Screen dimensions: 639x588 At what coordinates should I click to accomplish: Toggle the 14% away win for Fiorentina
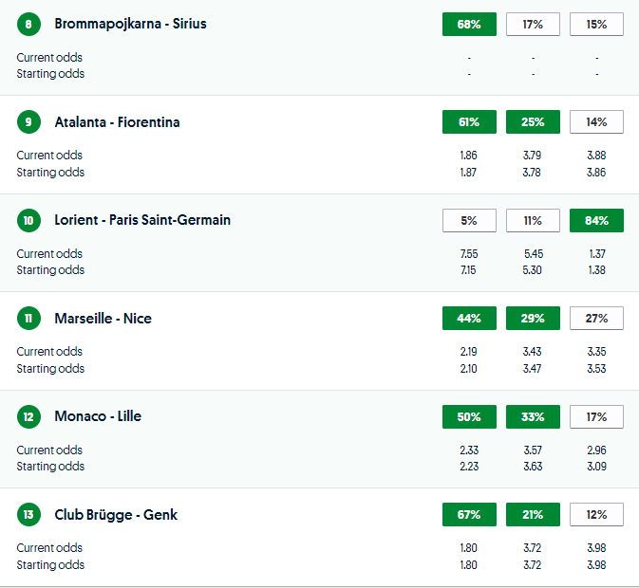[596, 122]
